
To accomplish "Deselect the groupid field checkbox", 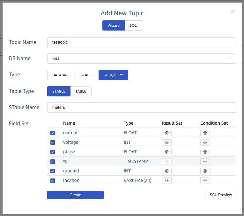I will click(53, 171).
